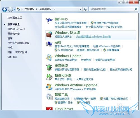This screenshot has height=118, width=140.
Task: Open the Windows 防火墙 heading link
Action: coord(67,33)
